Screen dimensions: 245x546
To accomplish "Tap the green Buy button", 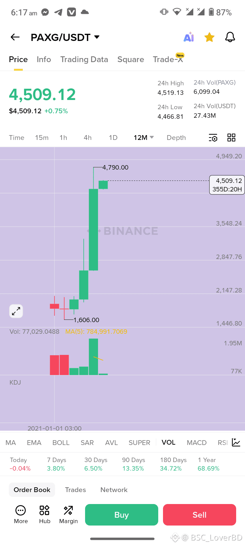I will click(121, 515).
